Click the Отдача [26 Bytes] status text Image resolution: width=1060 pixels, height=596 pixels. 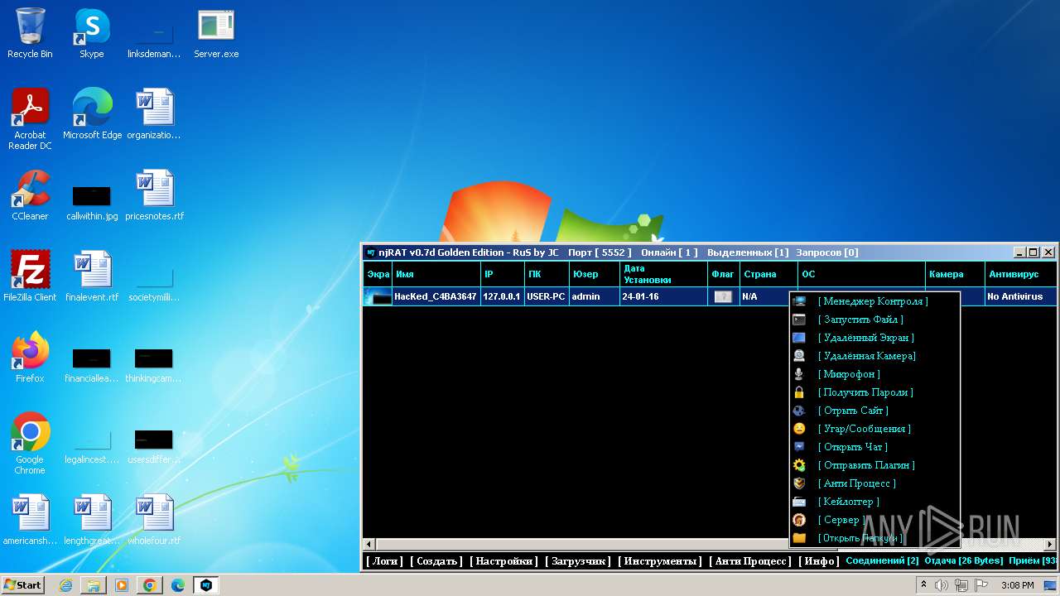click(x=963, y=561)
